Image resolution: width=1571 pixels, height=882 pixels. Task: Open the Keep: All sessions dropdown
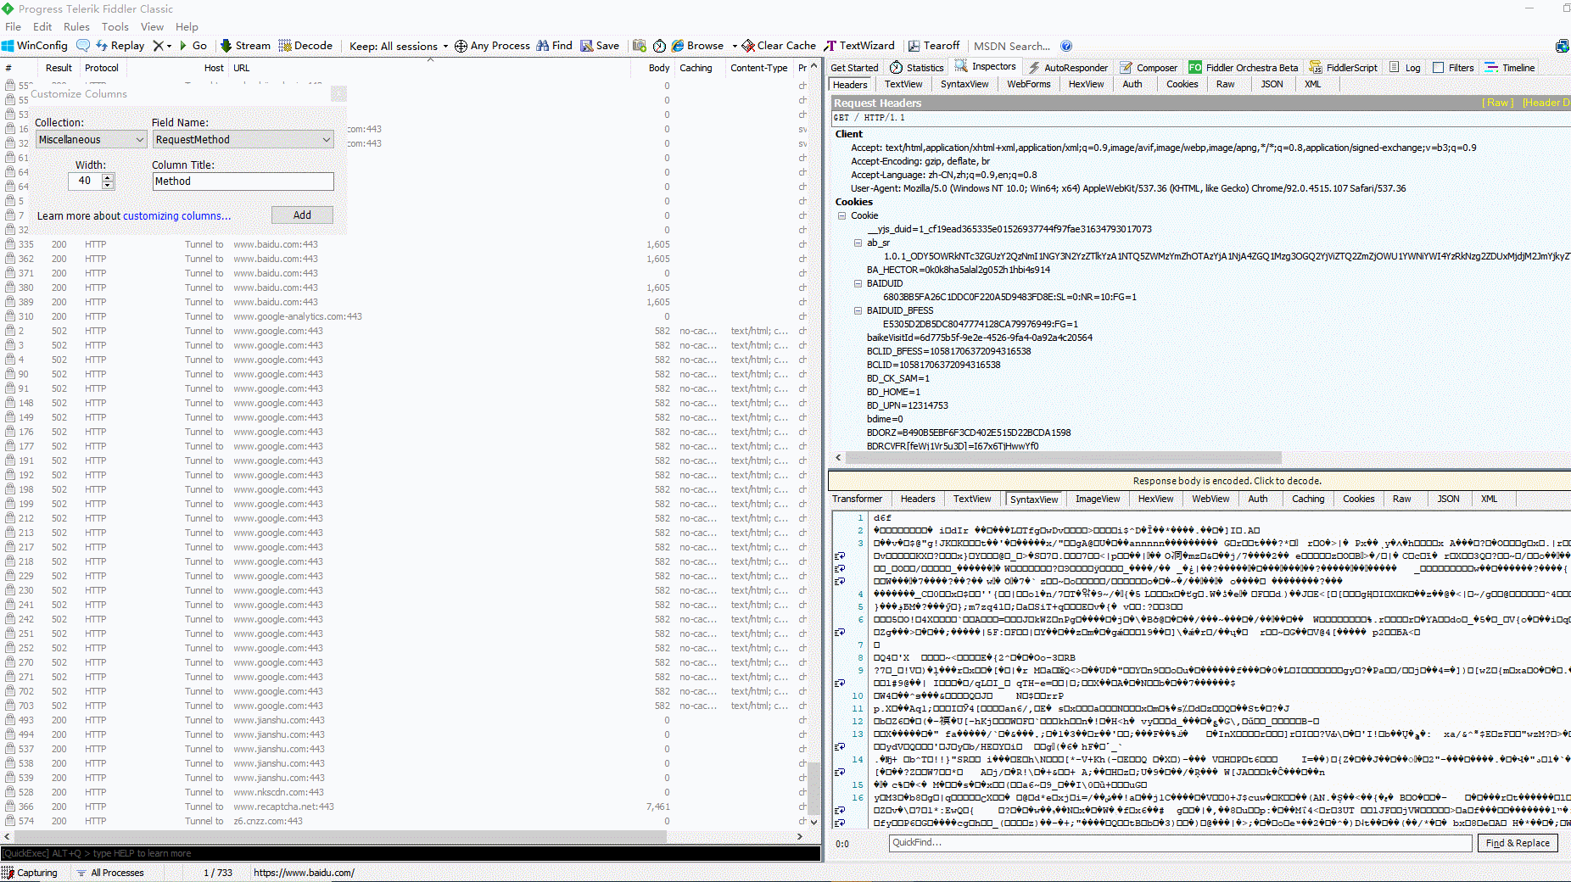pos(399,46)
